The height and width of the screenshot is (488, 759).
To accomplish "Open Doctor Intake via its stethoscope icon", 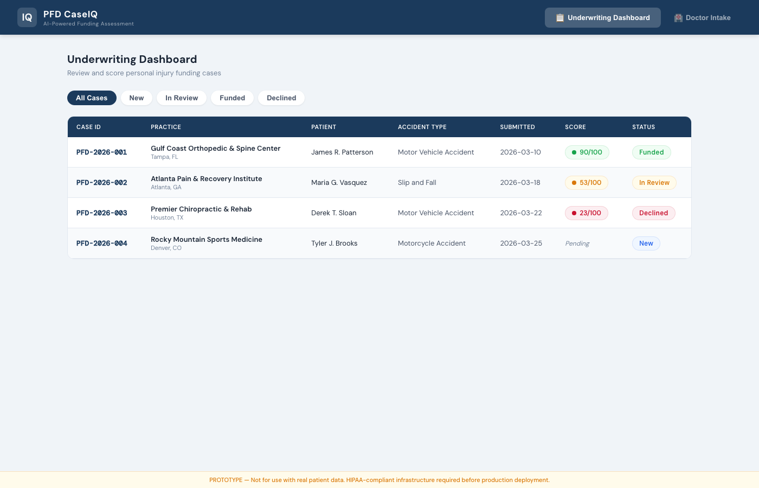I will 678,17.
